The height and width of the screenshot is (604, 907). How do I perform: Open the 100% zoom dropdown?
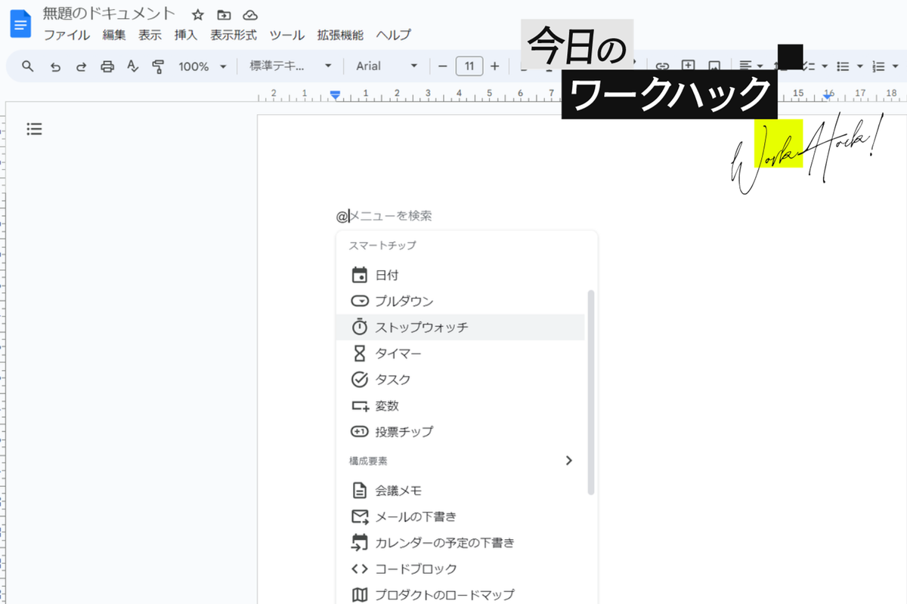(203, 66)
